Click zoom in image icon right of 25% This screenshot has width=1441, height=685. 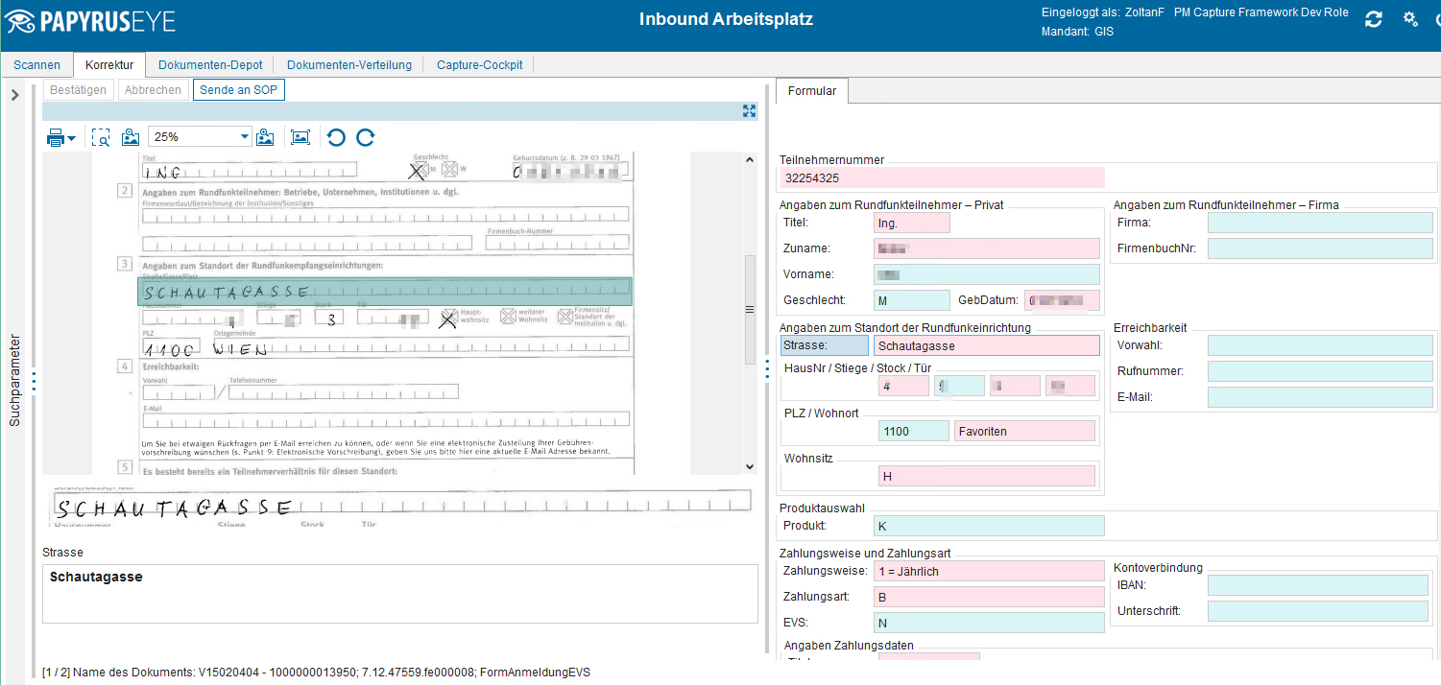point(265,137)
